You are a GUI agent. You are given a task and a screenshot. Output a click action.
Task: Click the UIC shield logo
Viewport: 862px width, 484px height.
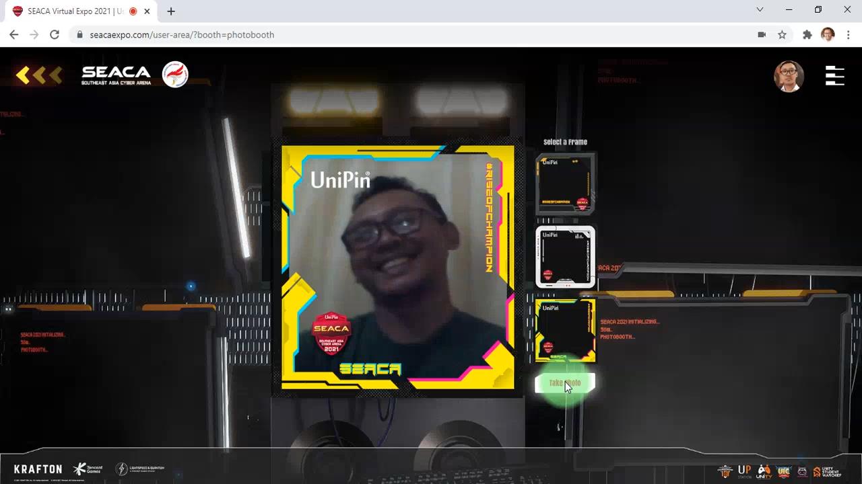click(x=784, y=472)
